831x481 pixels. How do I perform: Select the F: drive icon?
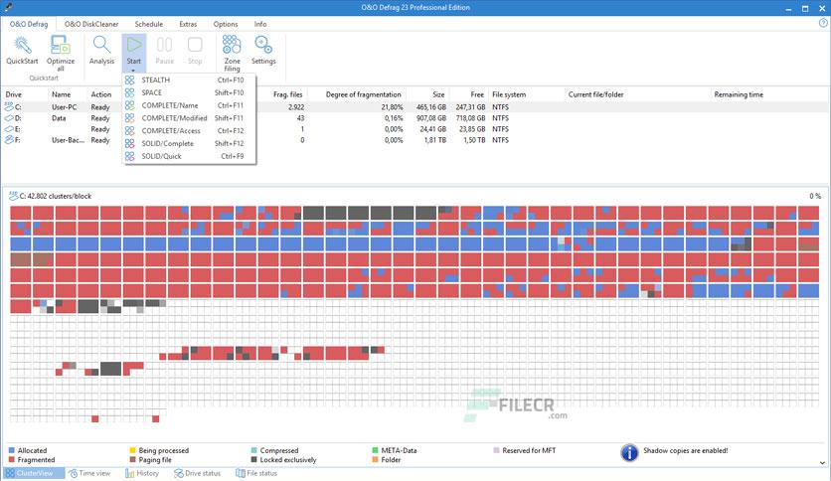pyautogui.click(x=9, y=140)
